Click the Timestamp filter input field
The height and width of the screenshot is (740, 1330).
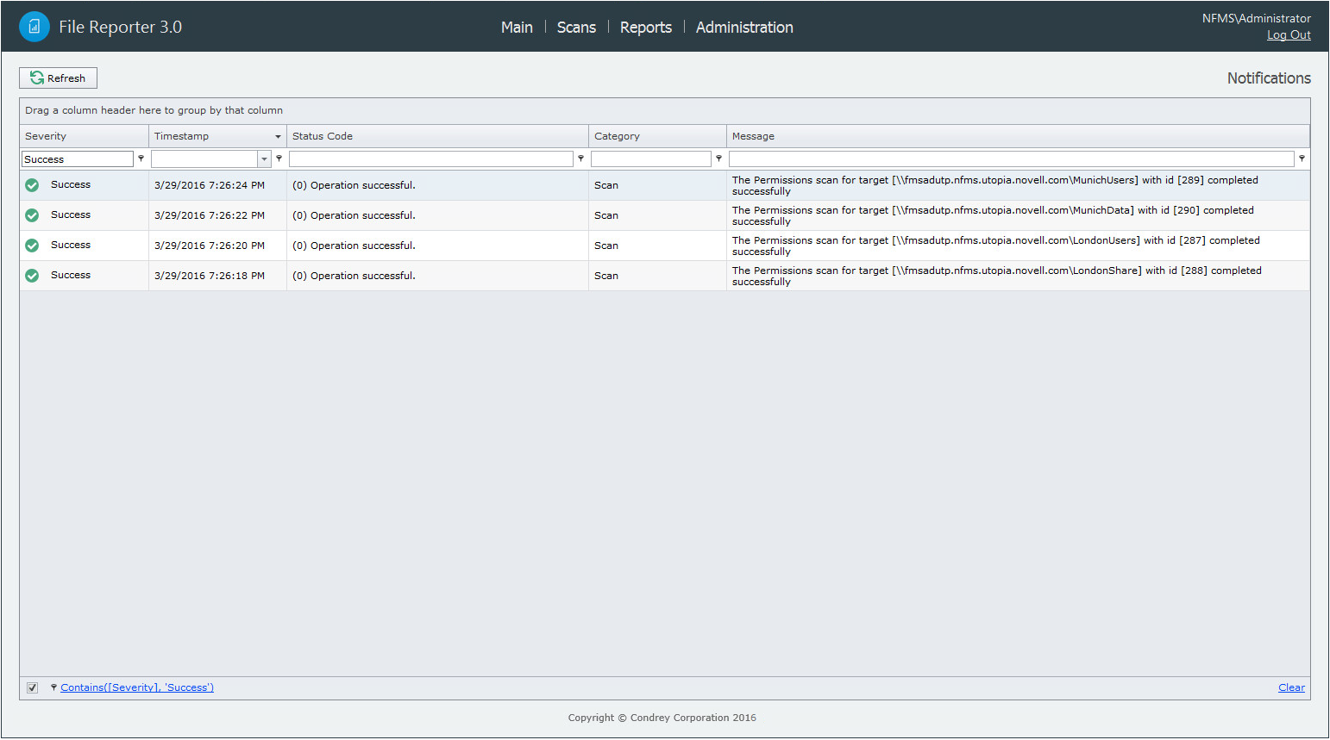click(x=204, y=159)
